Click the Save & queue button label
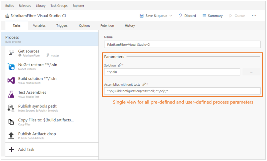267x161 pixels. 156,16
